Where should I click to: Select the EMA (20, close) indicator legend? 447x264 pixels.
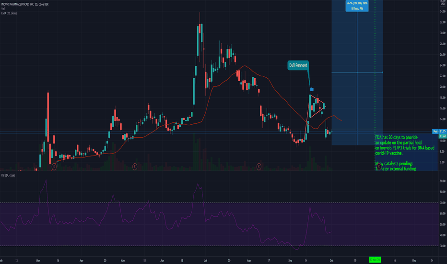[x=9, y=13]
